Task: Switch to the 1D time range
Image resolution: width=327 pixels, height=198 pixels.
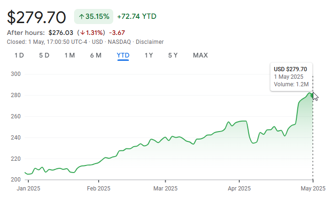Action: click(x=19, y=56)
